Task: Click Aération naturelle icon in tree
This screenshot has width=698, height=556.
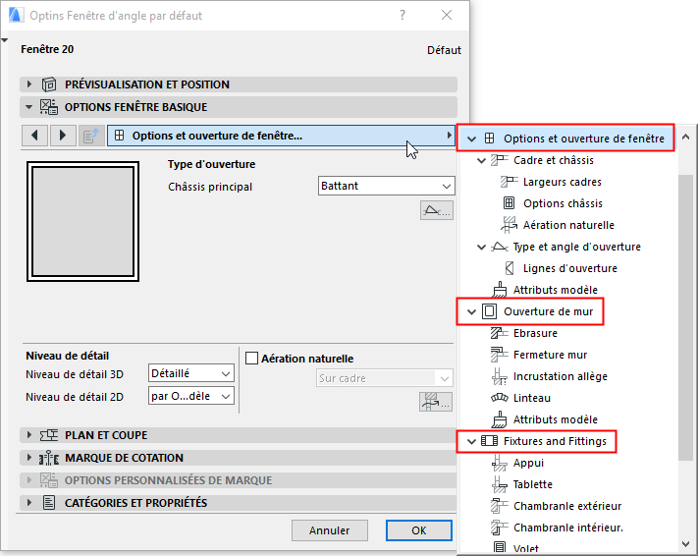Action: click(509, 225)
